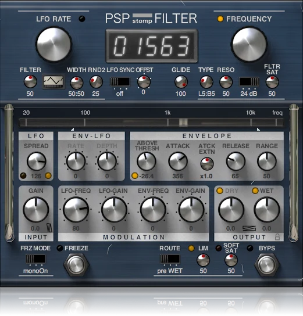Click the large FREQUENCY knob
This screenshot has height=316, width=303.
(249, 44)
